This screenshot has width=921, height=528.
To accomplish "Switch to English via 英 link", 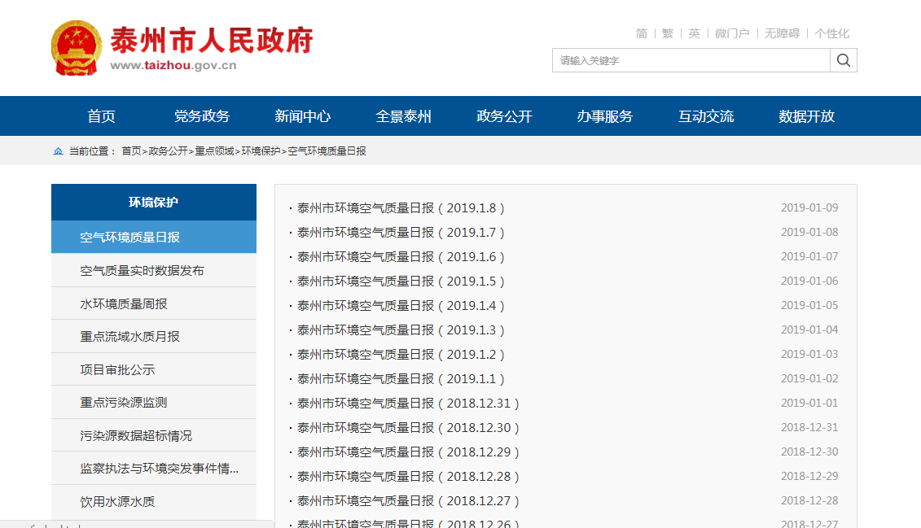I will [694, 33].
